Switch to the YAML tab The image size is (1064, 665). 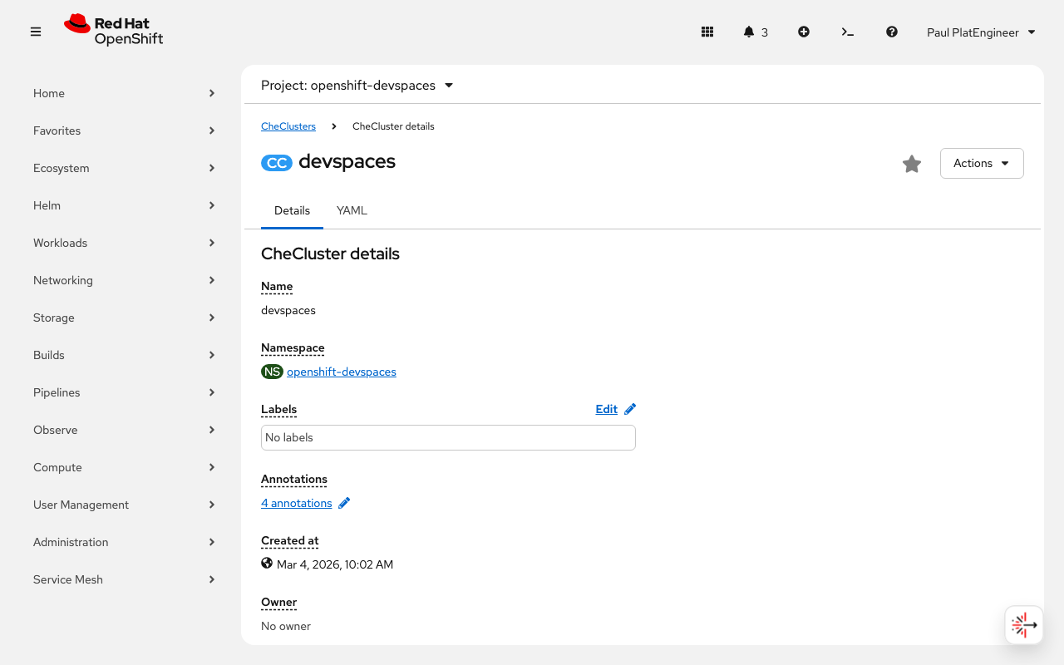click(x=352, y=211)
